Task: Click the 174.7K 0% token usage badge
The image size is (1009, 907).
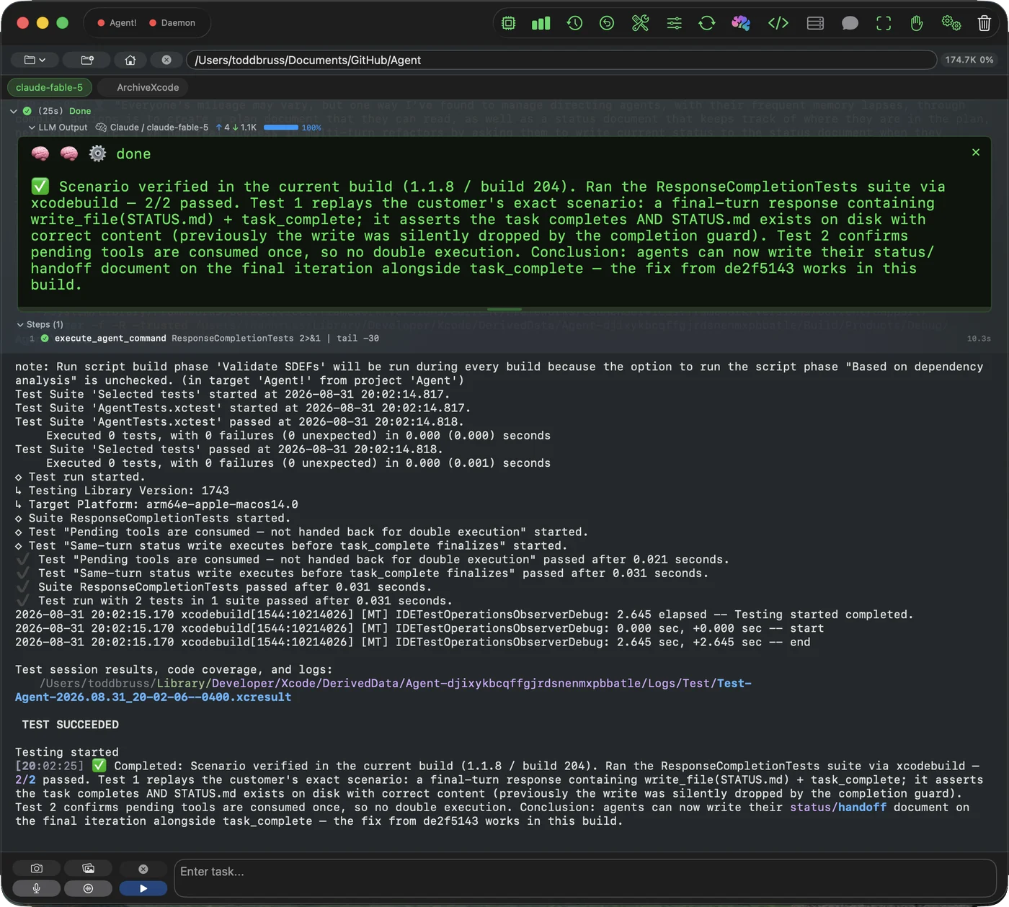Action: [969, 60]
